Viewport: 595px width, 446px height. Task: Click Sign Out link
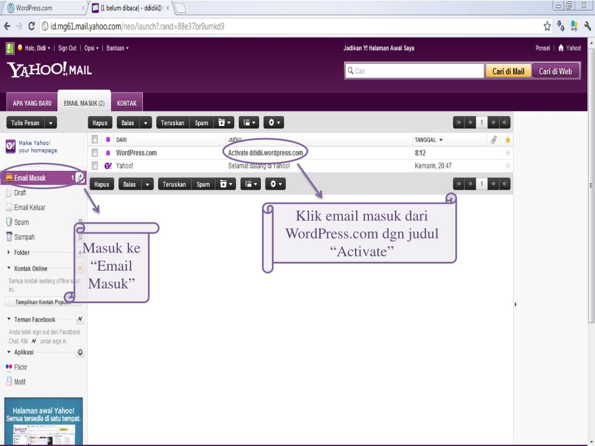pos(67,48)
